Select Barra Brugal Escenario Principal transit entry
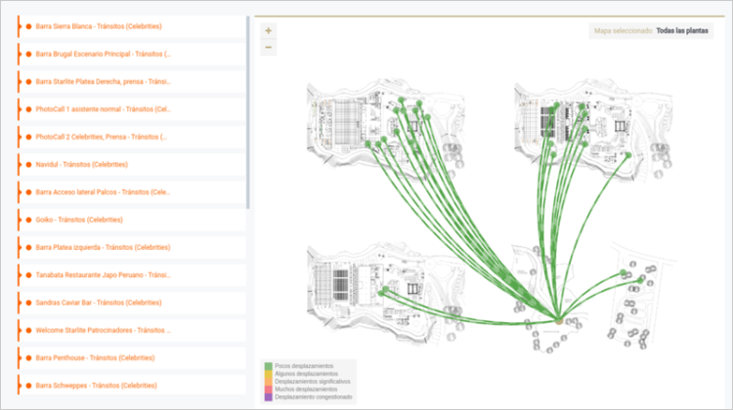 tap(103, 54)
